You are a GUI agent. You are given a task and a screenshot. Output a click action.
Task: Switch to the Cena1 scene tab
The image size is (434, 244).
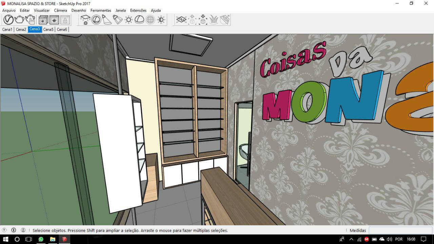pos(7,30)
